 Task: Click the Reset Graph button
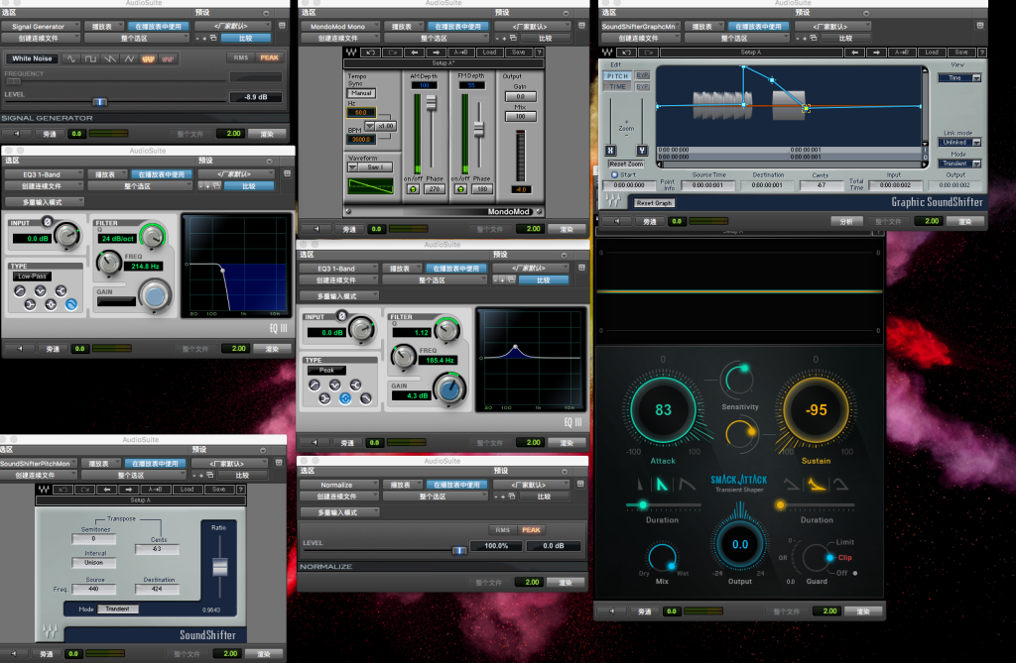(x=654, y=202)
